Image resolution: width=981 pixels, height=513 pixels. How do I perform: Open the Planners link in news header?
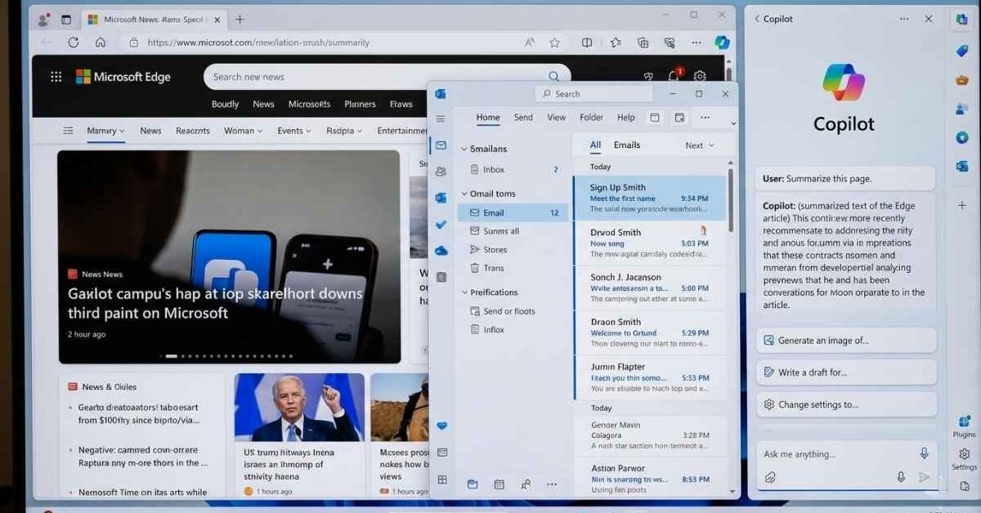point(360,105)
